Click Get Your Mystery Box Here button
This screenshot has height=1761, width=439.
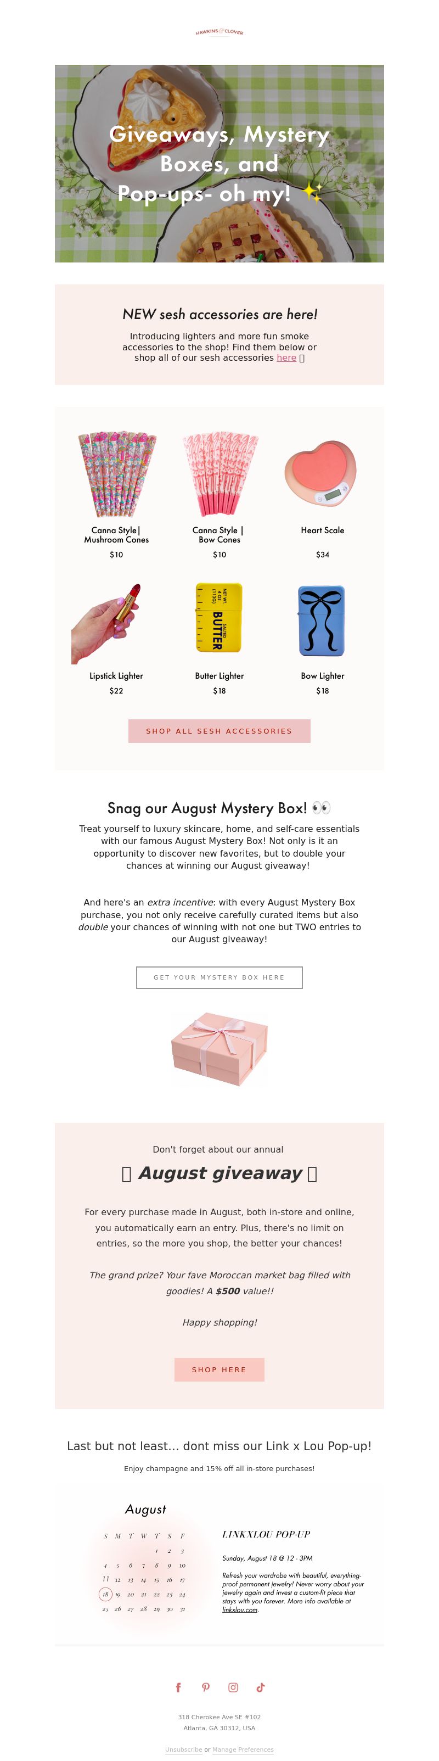pos(219,977)
